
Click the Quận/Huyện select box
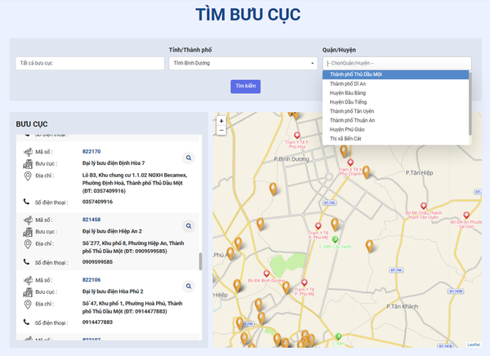(x=397, y=63)
